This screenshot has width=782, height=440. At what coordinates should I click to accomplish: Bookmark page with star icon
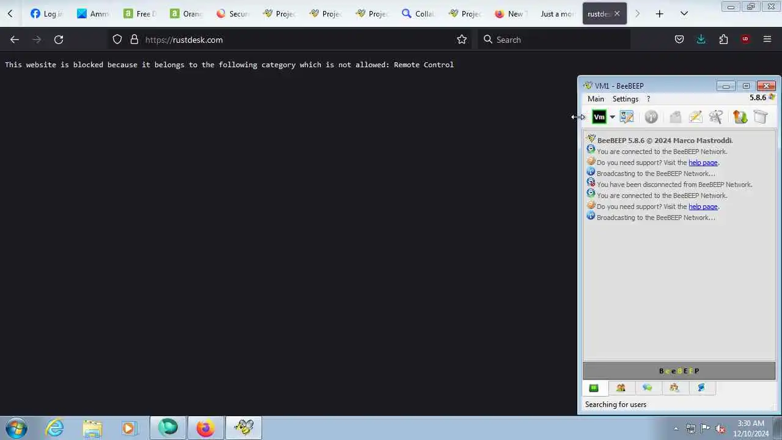(462, 40)
